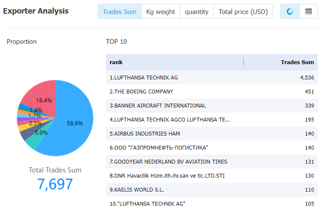The image size is (322, 209).
Task: Click the 110 trades value
Action: (x=309, y=190)
